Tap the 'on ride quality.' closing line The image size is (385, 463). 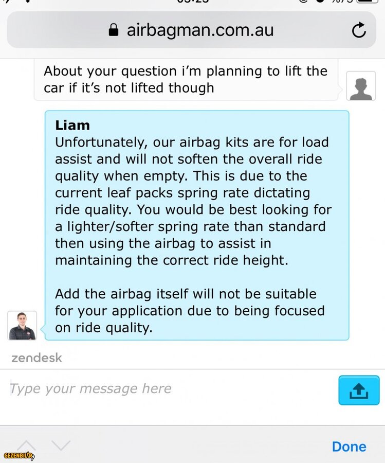103,328
